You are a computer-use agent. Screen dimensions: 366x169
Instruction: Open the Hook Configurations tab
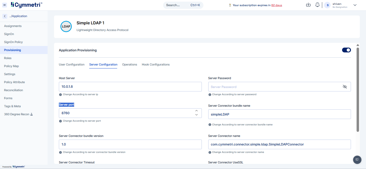click(x=156, y=64)
